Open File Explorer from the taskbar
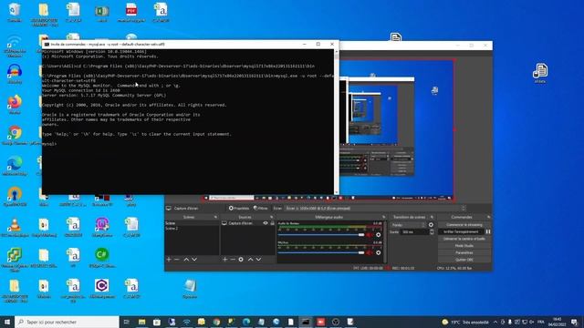The image size is (584, 328). 142,322
